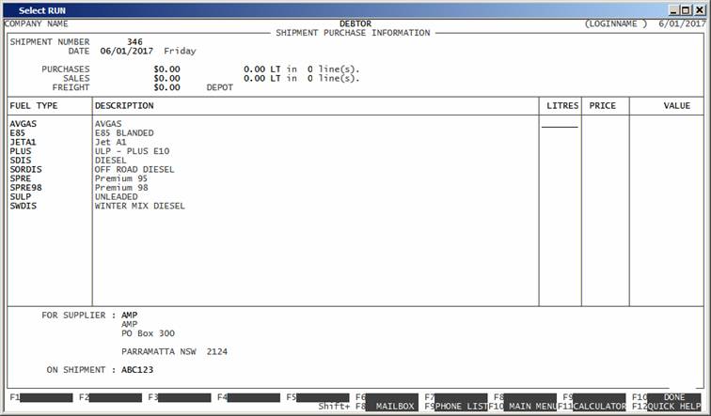Click the DEPOT label

coord(219,87)
